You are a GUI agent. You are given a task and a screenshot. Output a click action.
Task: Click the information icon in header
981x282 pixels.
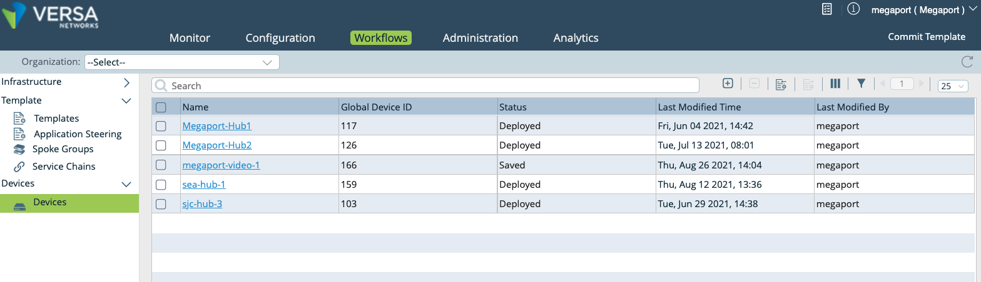pyautogui.click(x=853, y=9)
